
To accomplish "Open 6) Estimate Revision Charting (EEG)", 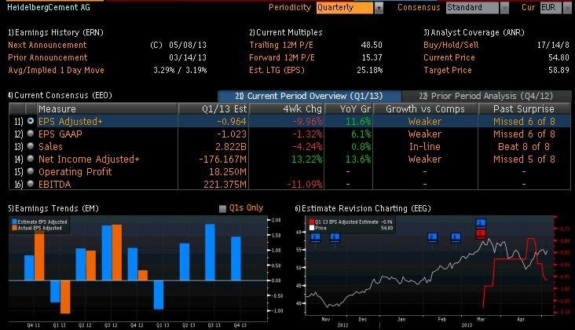I will click(363, 209).
